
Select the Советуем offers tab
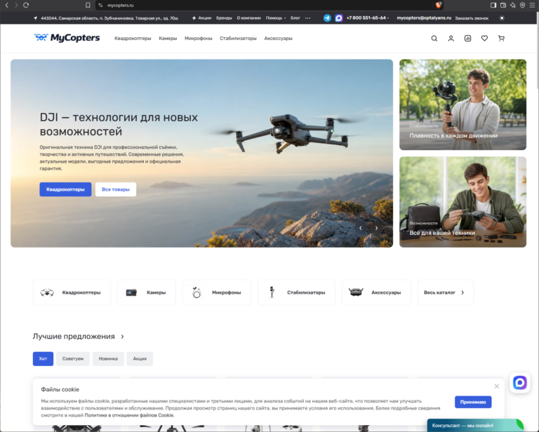[73, 358]
